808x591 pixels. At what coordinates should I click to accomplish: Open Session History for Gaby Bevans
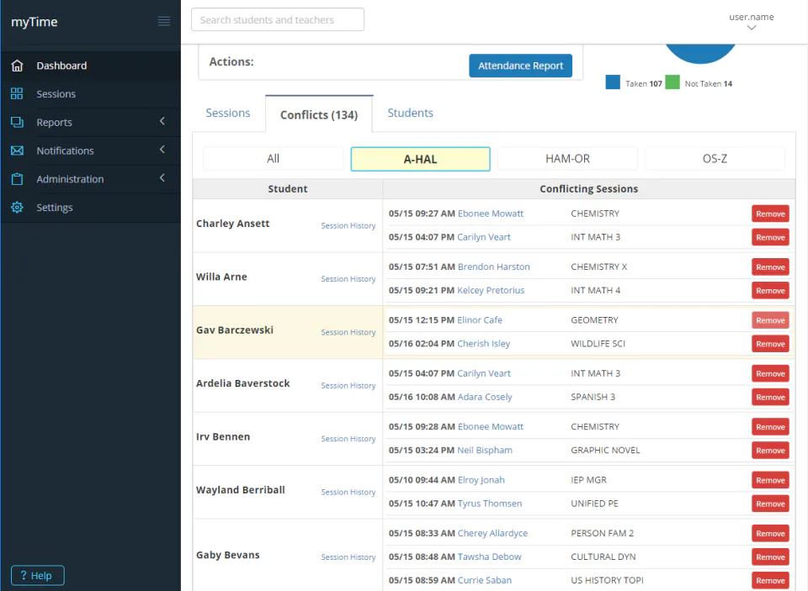[x=348, y=557]
